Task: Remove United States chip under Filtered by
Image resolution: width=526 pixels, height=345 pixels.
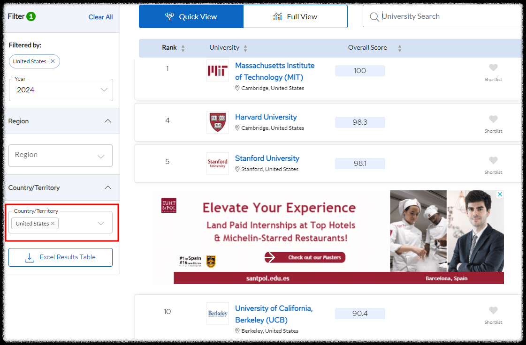Action: click(x=53, y=61)
